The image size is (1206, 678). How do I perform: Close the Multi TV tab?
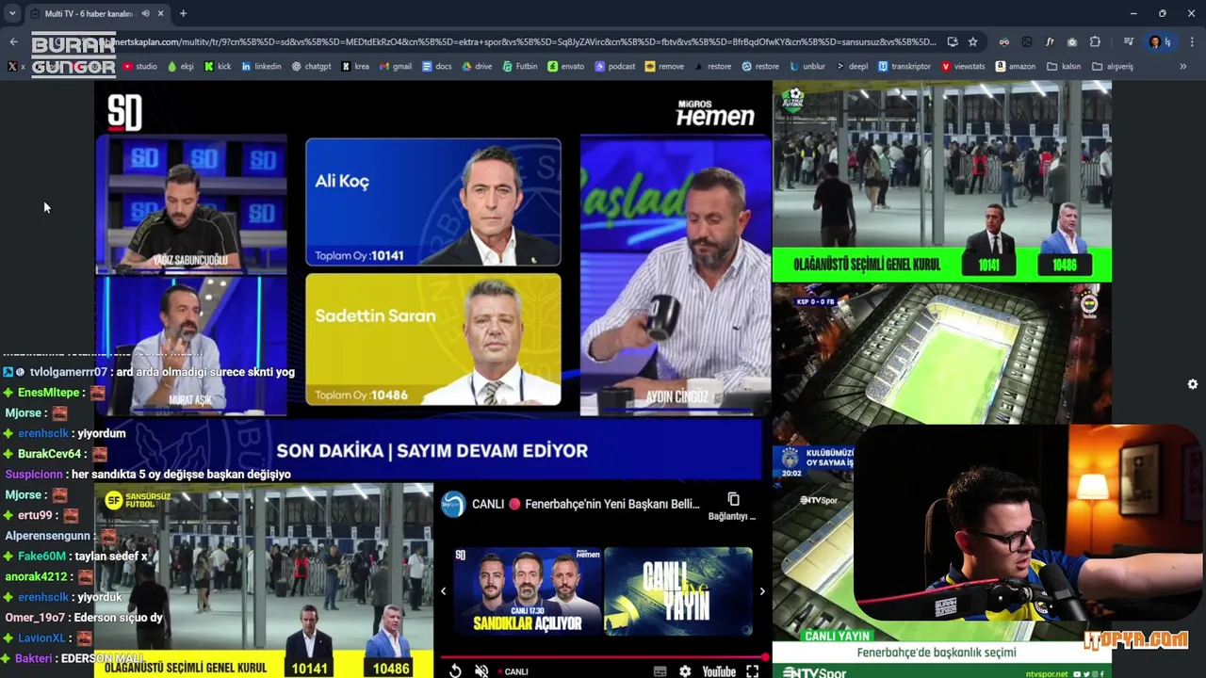coord(161,13)
